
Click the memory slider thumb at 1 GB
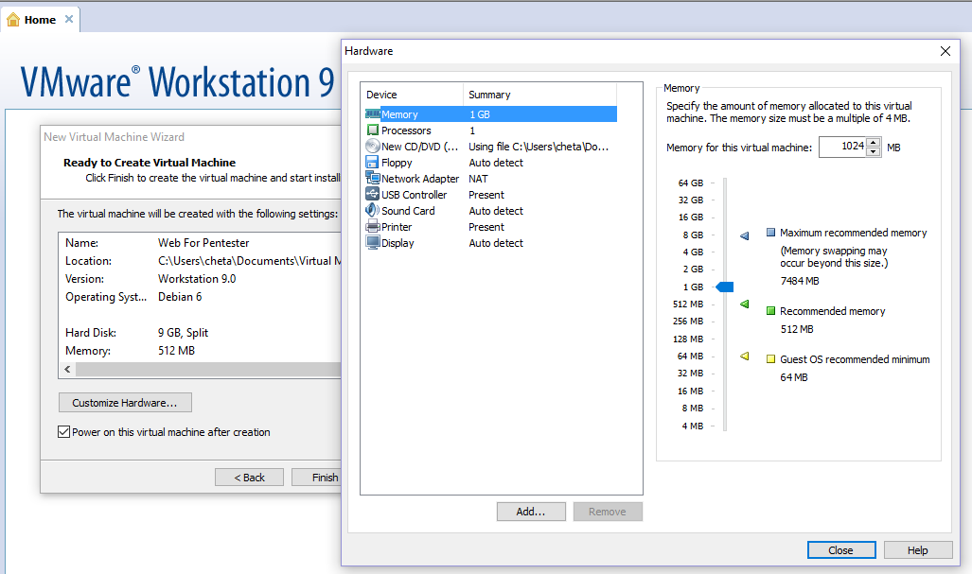point(725,287)
